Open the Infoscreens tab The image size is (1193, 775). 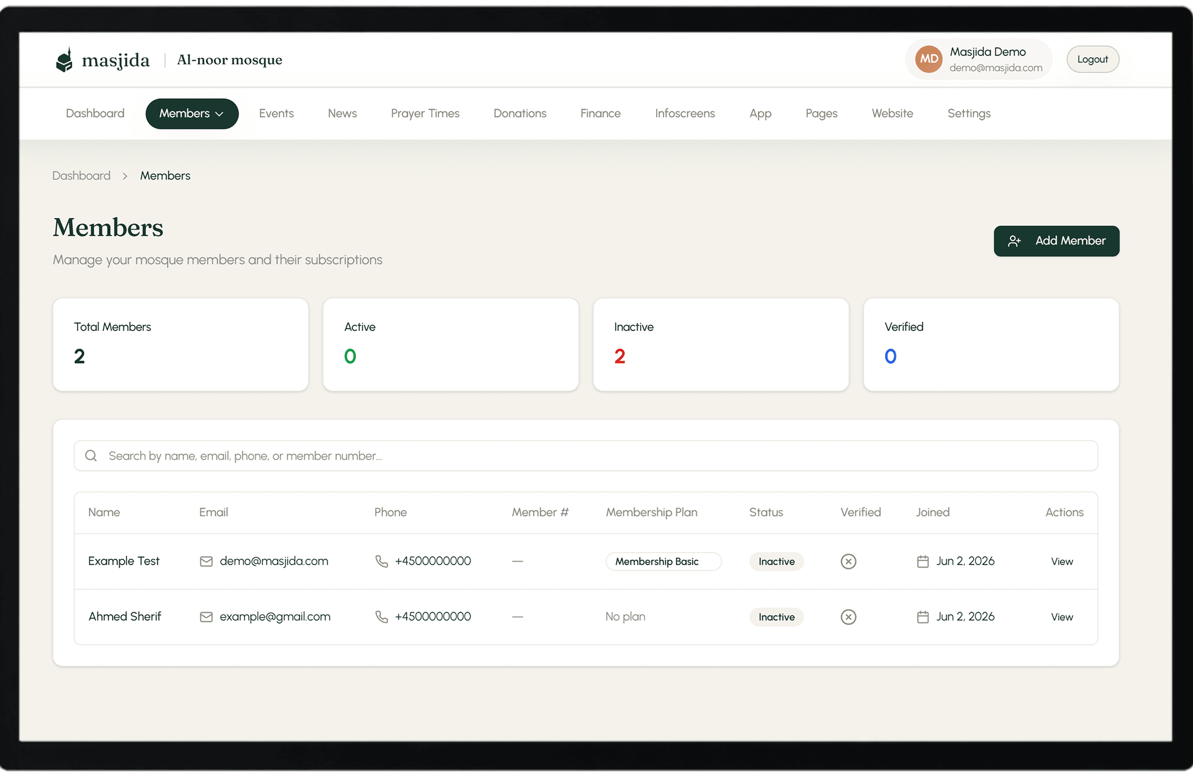[685, 113]
